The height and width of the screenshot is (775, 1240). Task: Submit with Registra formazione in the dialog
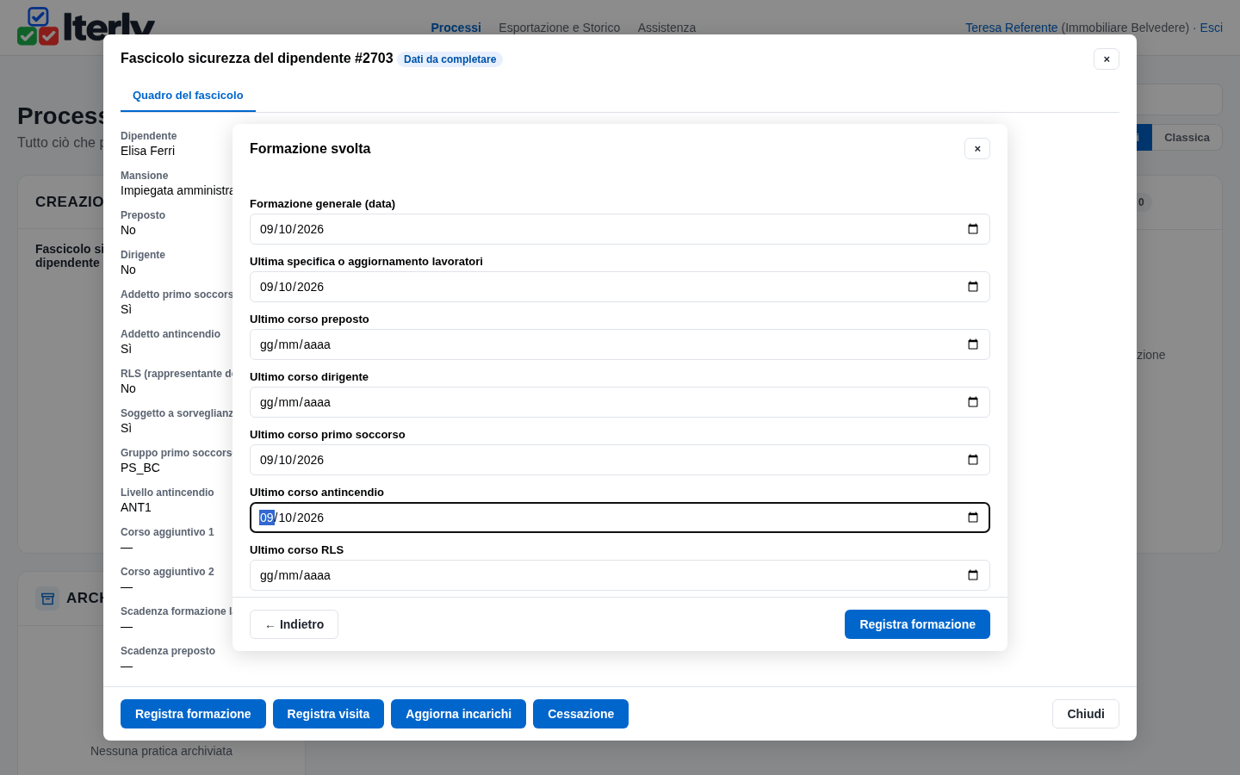click(917, 624)
